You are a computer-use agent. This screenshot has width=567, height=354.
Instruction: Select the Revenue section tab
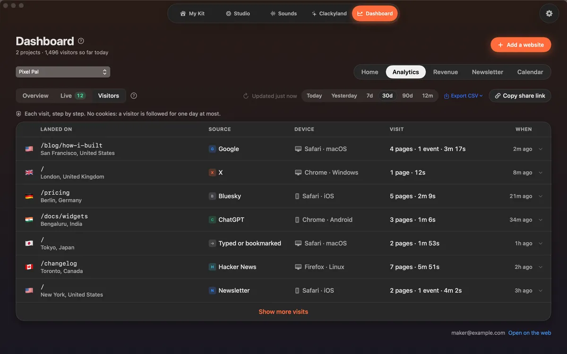coord(446,72)
